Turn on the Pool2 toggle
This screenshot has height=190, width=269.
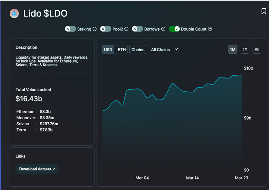tap(106, 29)
